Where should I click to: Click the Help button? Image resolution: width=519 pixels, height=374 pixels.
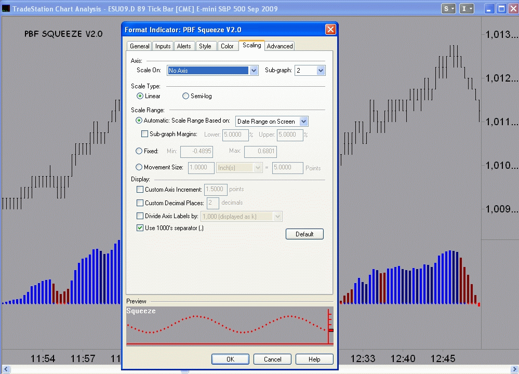tap(314, 359)
